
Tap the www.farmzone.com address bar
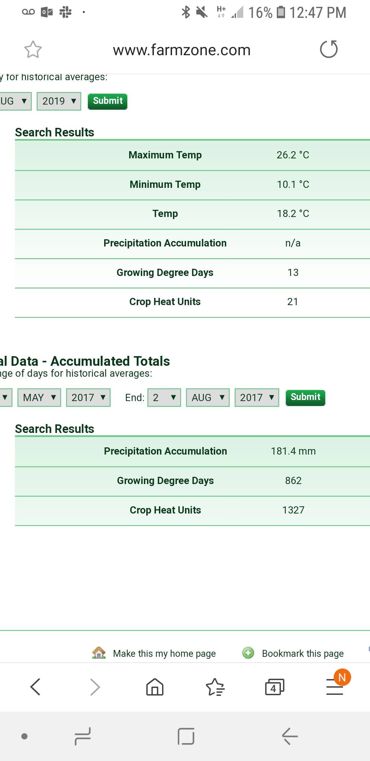coord(182,50)
